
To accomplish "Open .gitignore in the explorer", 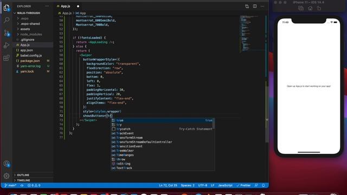I will coord(27,40).
